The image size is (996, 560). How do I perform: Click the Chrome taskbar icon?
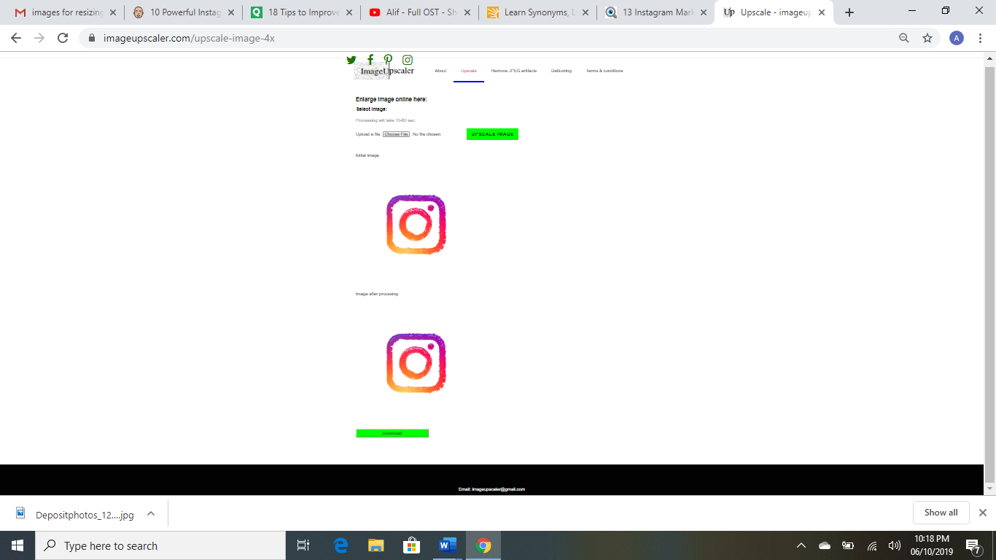point(483,545)
